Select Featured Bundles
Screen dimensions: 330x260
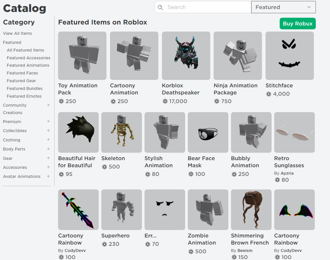[25, 89]
